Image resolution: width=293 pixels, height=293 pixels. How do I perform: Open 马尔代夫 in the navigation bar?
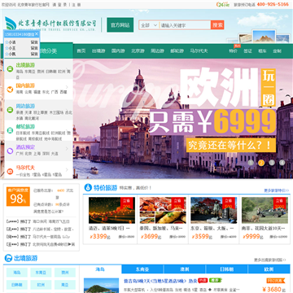199,51
